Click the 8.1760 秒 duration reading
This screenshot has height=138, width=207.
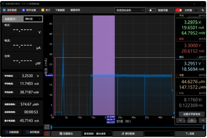point(193,100)
